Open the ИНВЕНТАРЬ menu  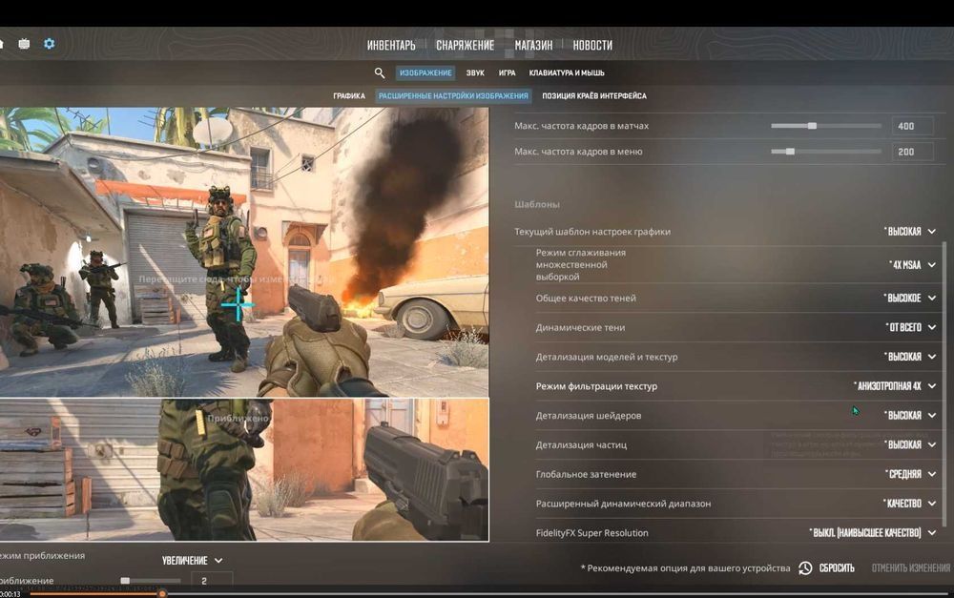(391, 45)
